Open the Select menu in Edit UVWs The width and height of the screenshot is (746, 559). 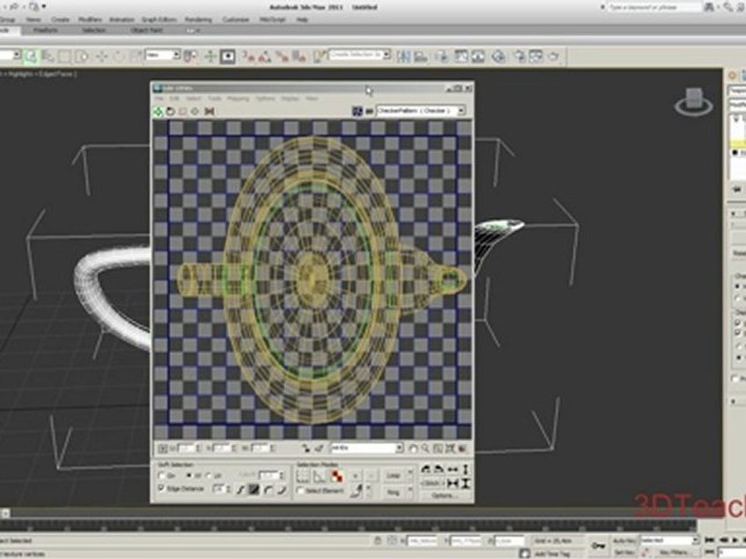[193, 99]
